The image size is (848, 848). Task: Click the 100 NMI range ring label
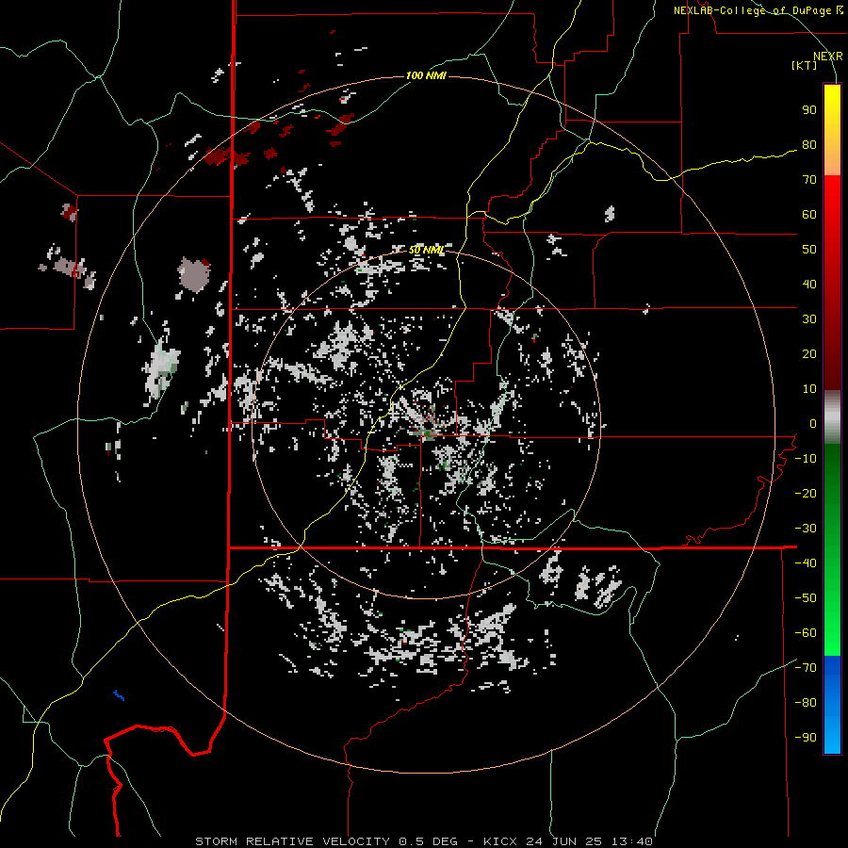(426, 75)
